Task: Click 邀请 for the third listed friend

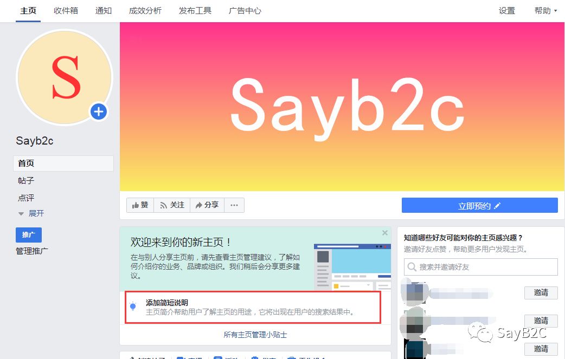Action: coord(541,349)
